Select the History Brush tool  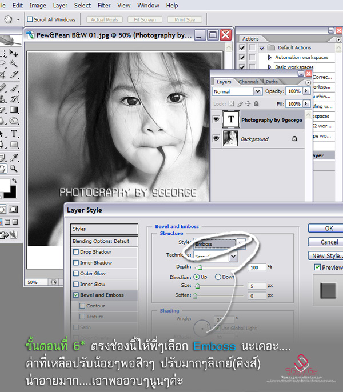point(14,99)
